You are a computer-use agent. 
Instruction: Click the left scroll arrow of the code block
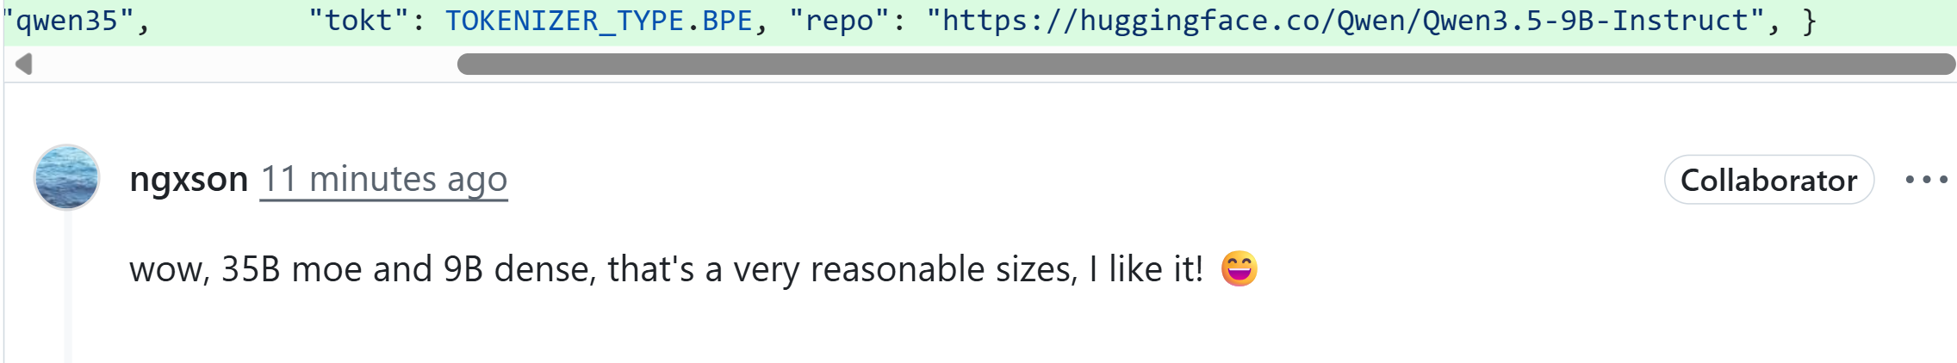(24, 64)
